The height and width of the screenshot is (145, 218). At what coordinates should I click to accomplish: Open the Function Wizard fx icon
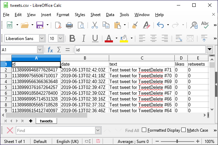50,50
